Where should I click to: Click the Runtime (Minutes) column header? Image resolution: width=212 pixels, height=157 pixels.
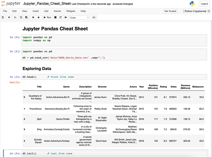point(153,87)
